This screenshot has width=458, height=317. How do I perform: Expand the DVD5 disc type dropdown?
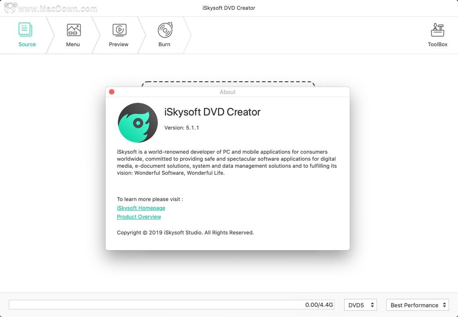tap(360, 305)
